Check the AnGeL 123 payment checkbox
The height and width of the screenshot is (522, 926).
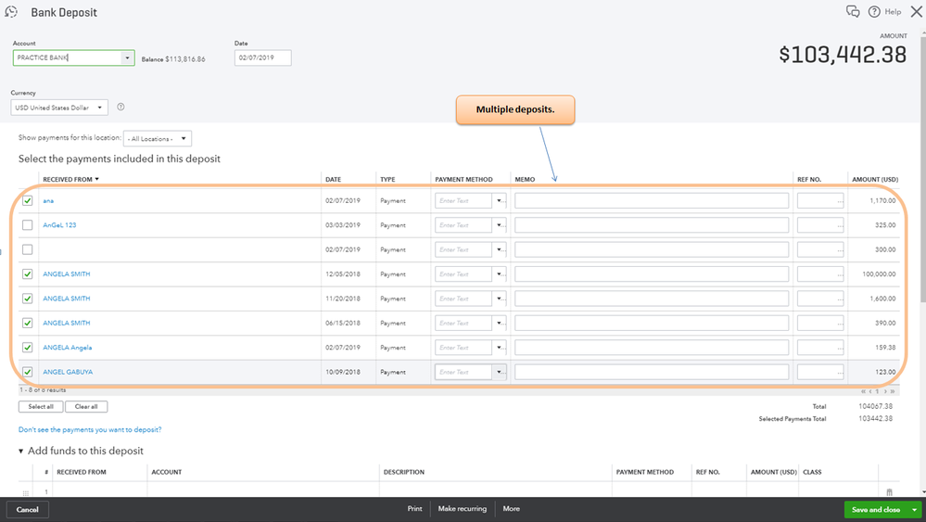[27, 225]
